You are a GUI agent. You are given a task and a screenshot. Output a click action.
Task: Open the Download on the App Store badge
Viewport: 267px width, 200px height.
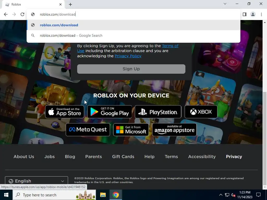pyautogui.click(x=65, y=112)
